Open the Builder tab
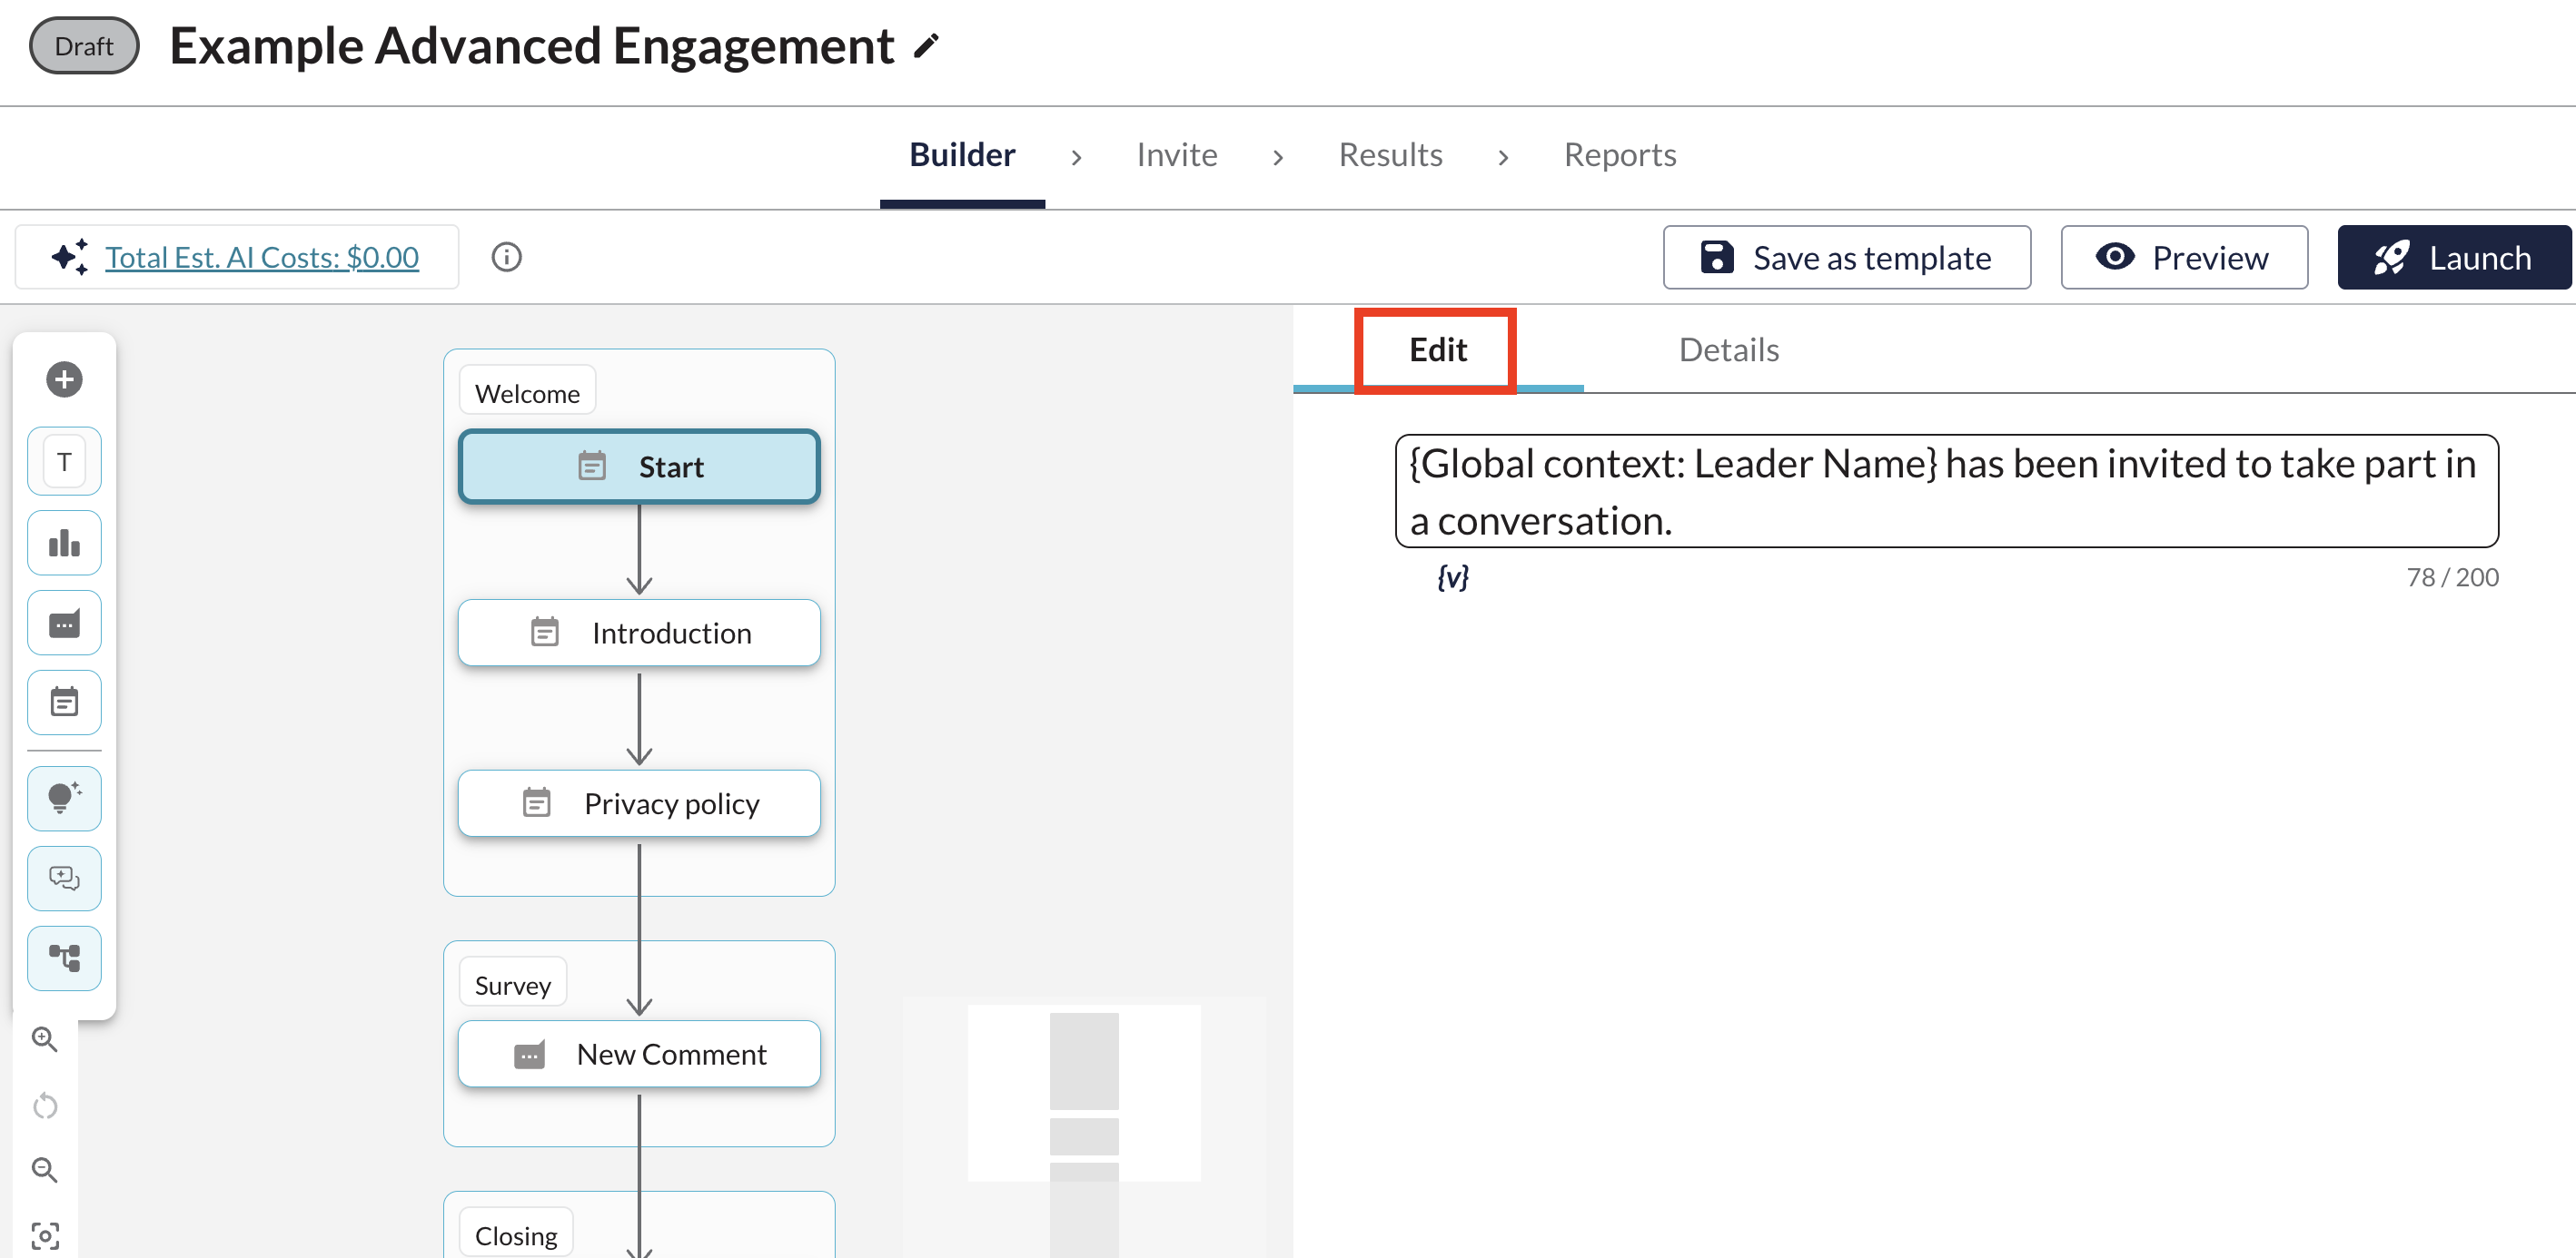This screenshot has height=1258, width=2576. coord(962,156)
